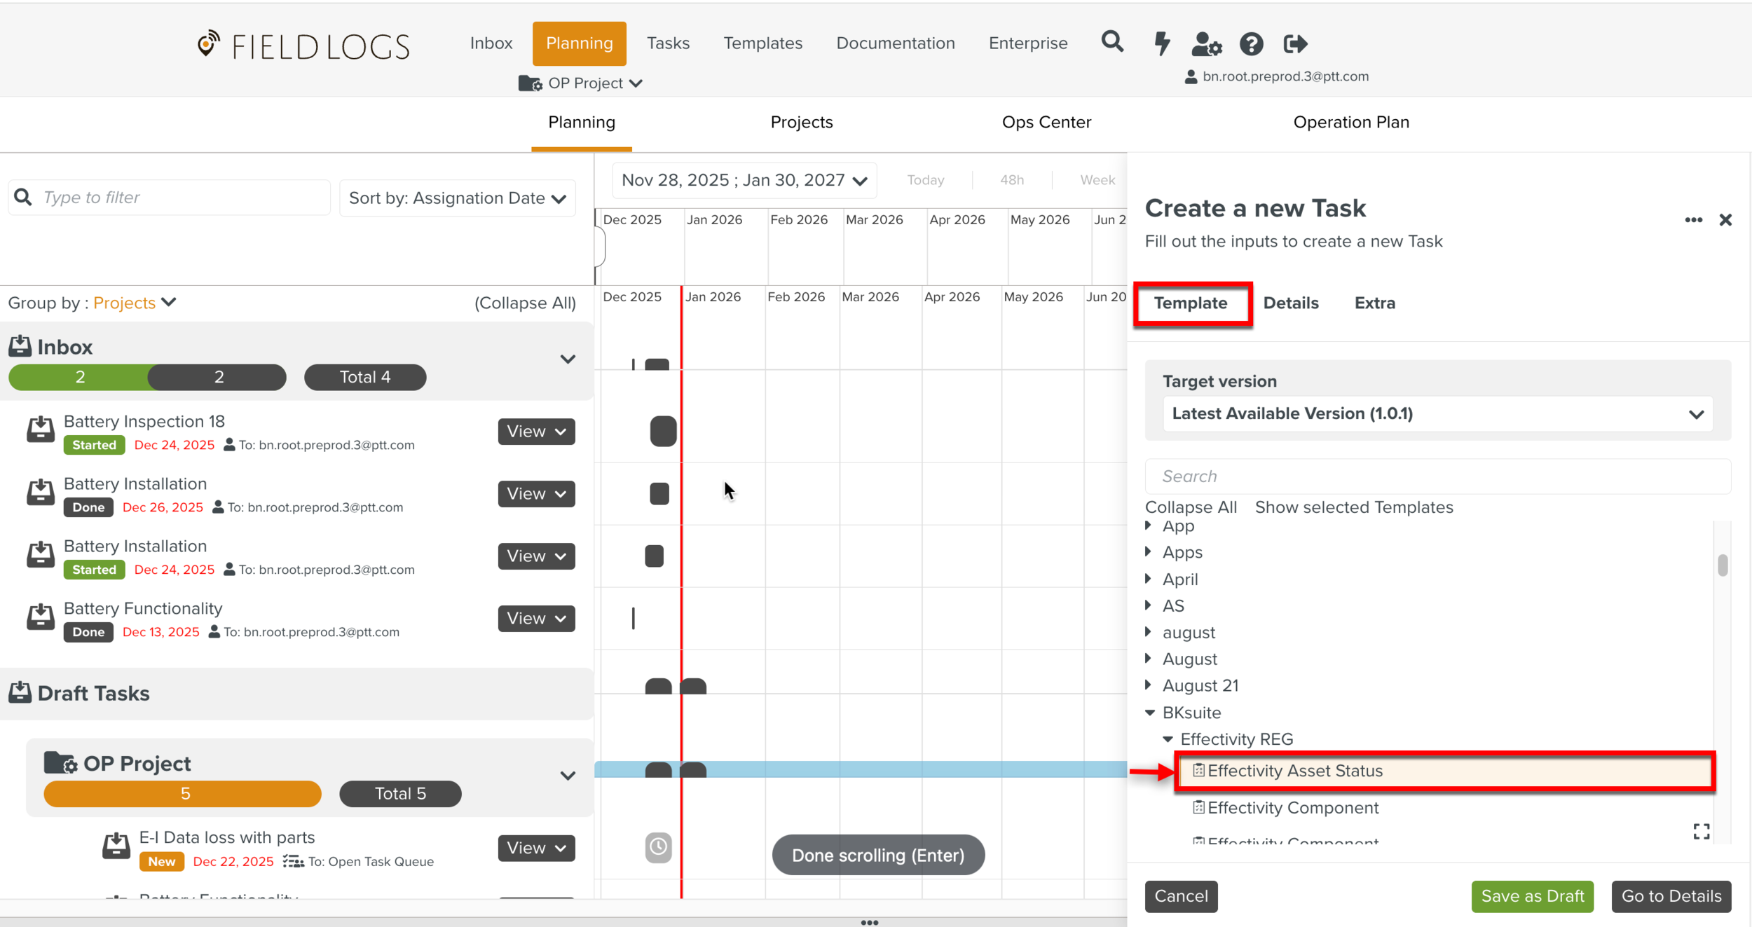1752x927 pixels.
Task: Click the logout arrow icon
Action: 1294,43
